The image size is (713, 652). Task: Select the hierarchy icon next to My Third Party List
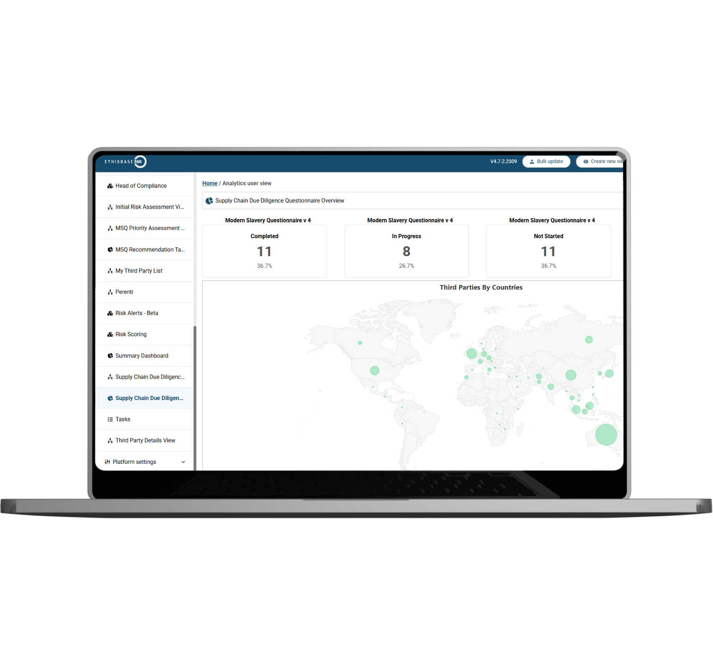point(110,270)
